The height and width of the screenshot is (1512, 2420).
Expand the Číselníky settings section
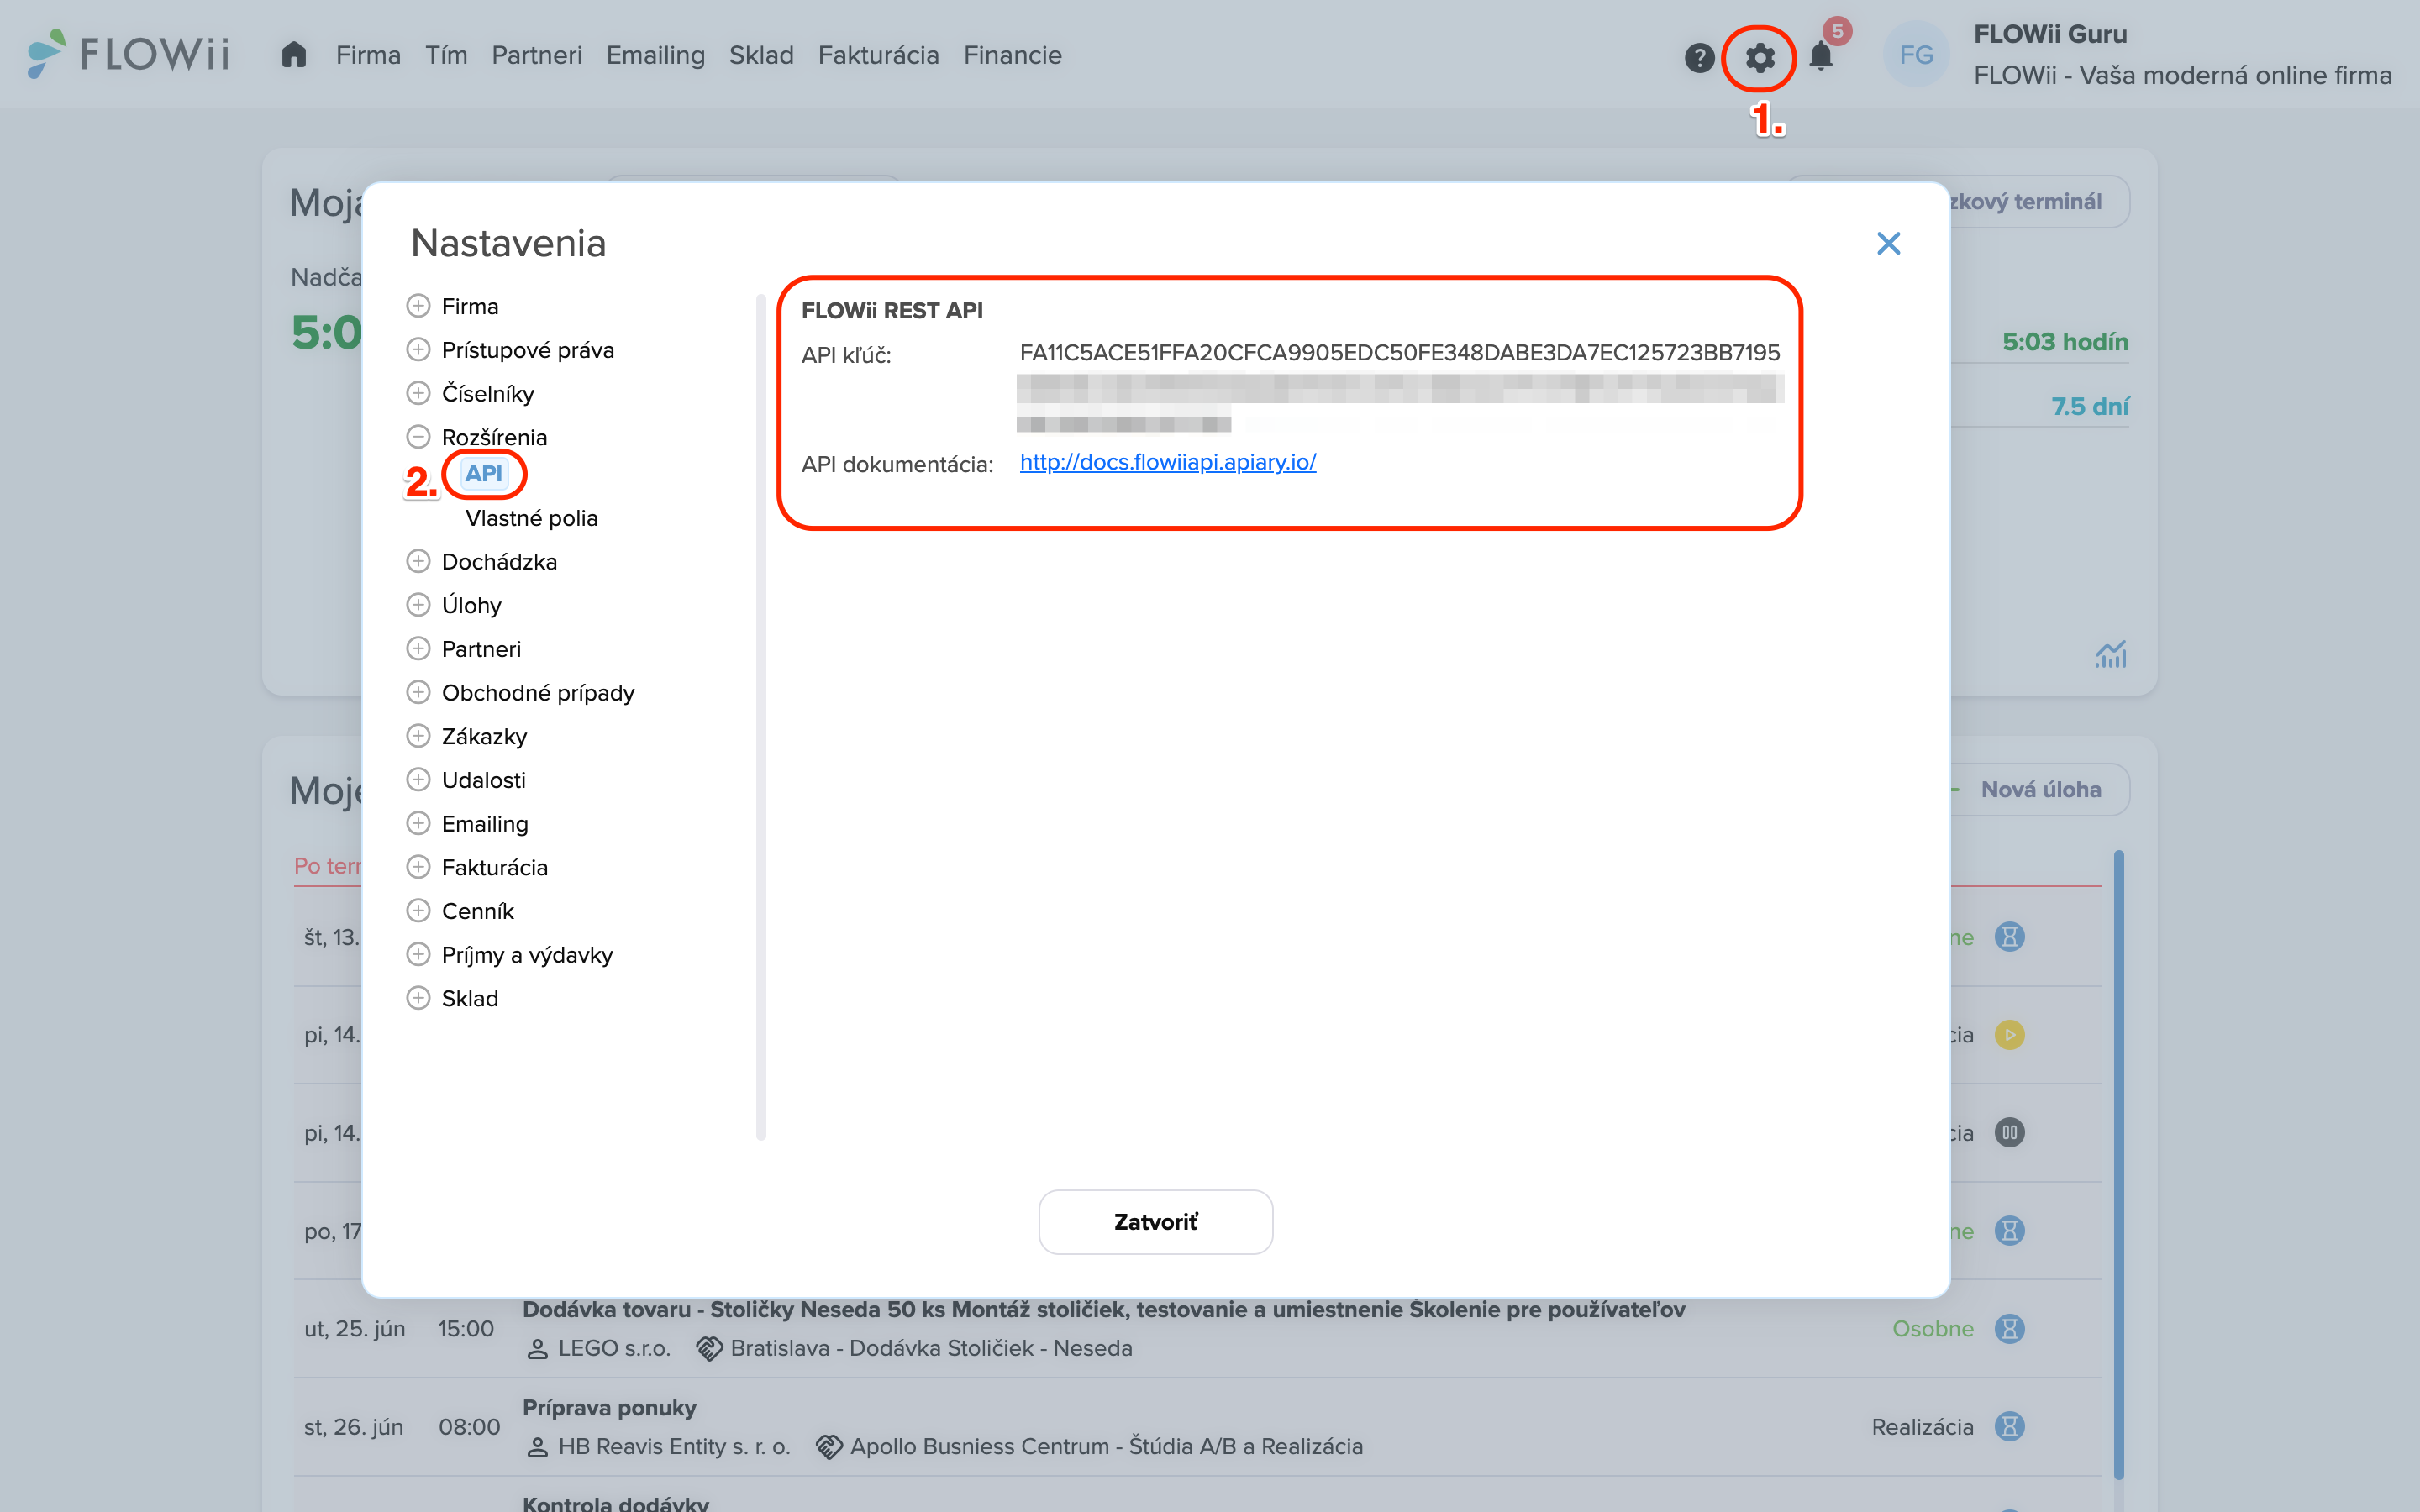418,393
